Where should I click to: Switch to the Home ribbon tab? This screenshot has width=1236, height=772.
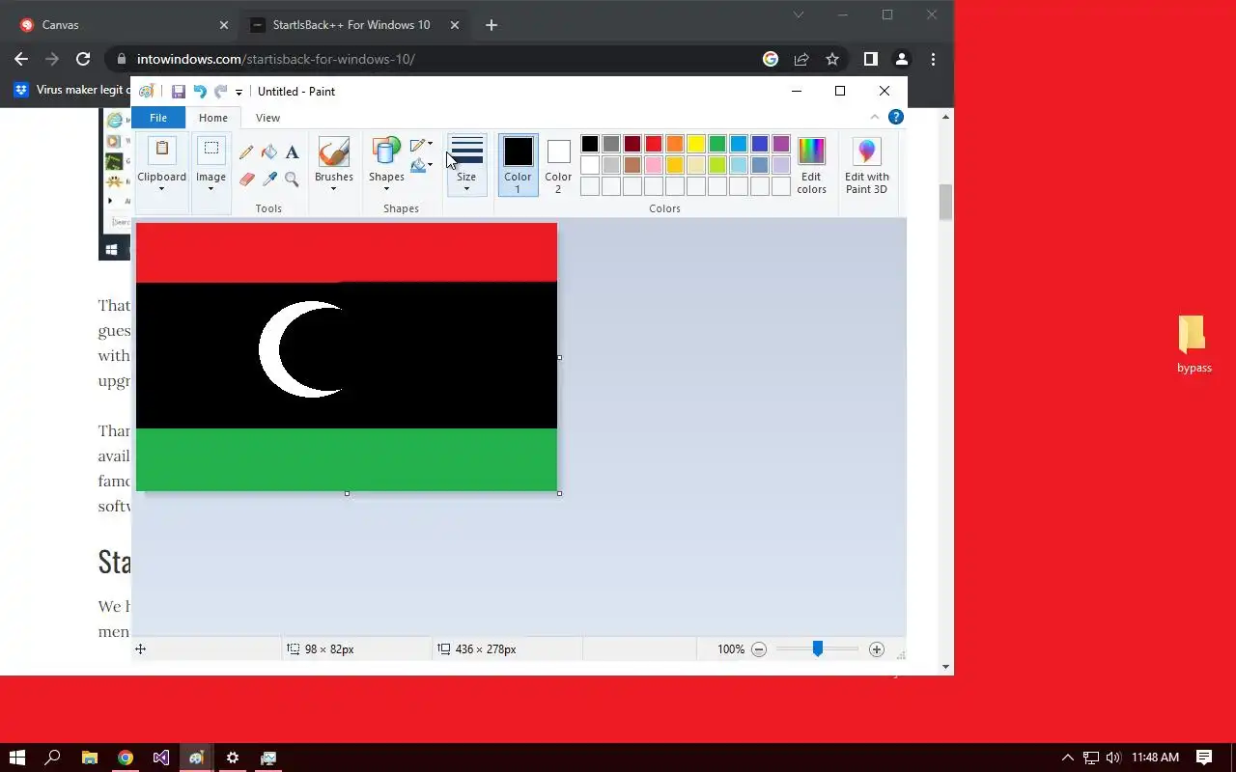click(x=213, y=118)
